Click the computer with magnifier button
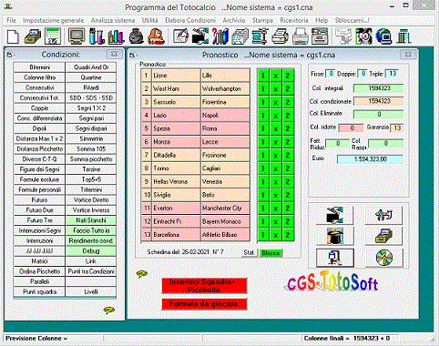The width and height of the screenshot is (439, 346). tap(335, 258)
